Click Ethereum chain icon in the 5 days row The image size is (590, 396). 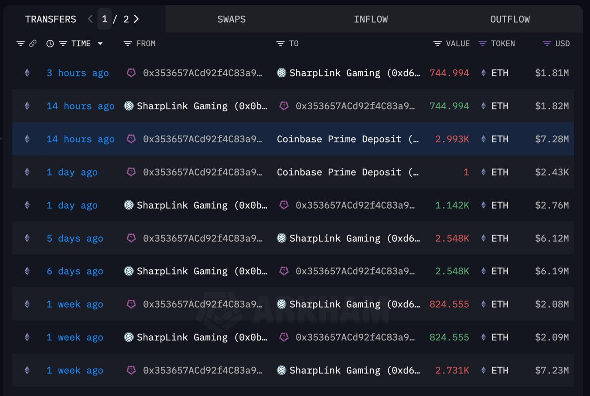[27, 238]
